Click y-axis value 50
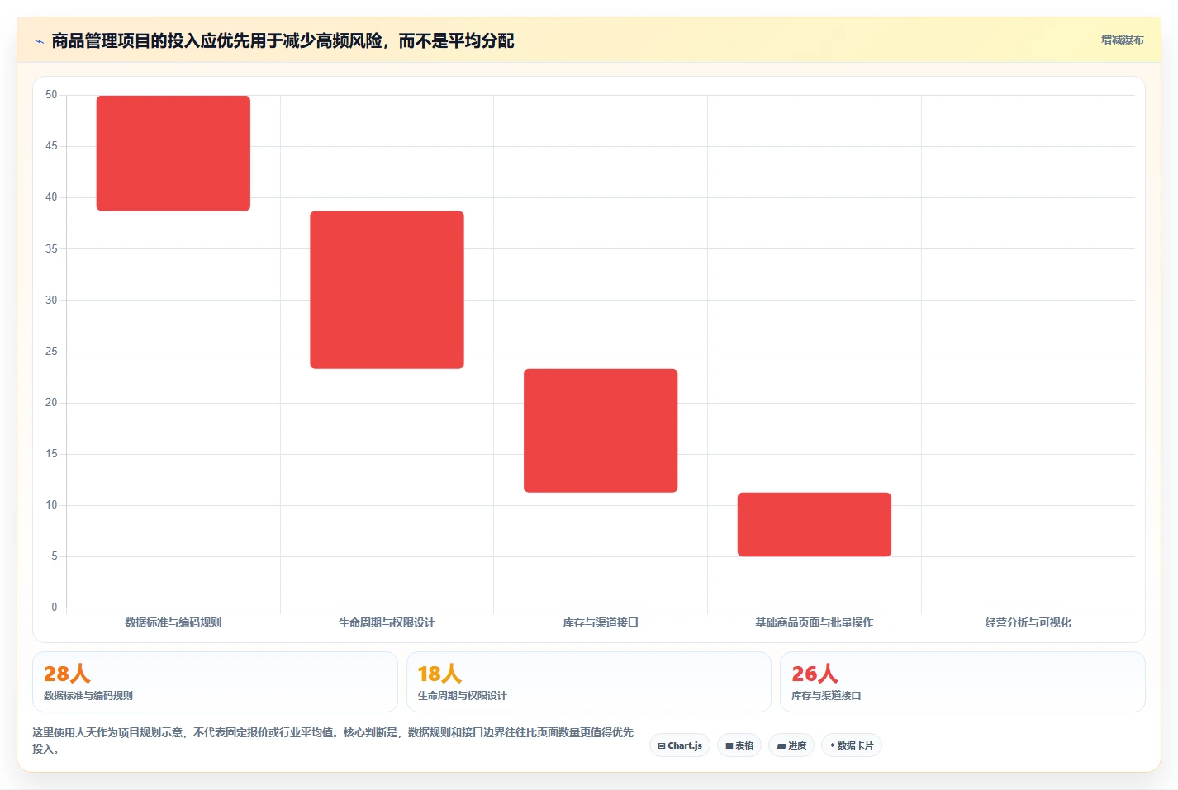This screenshot has width=1178, height=790. point(51,95)
